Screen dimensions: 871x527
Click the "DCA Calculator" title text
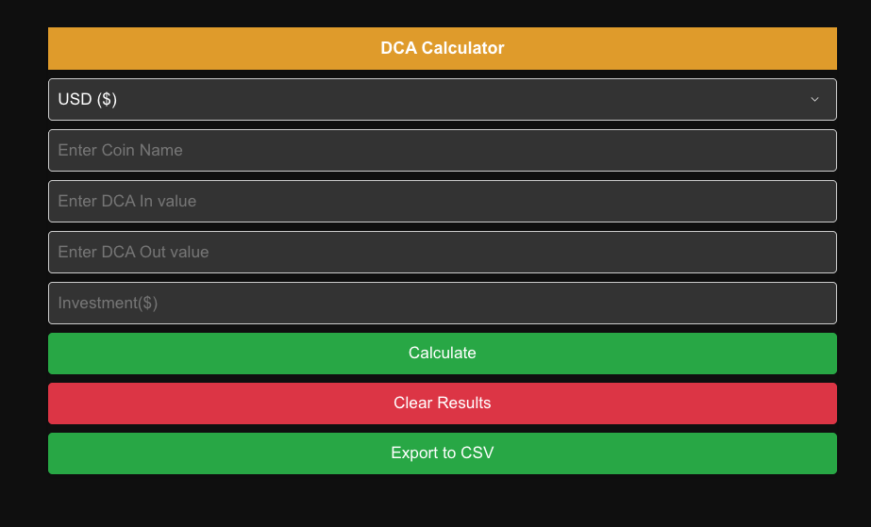click(442, 48)
